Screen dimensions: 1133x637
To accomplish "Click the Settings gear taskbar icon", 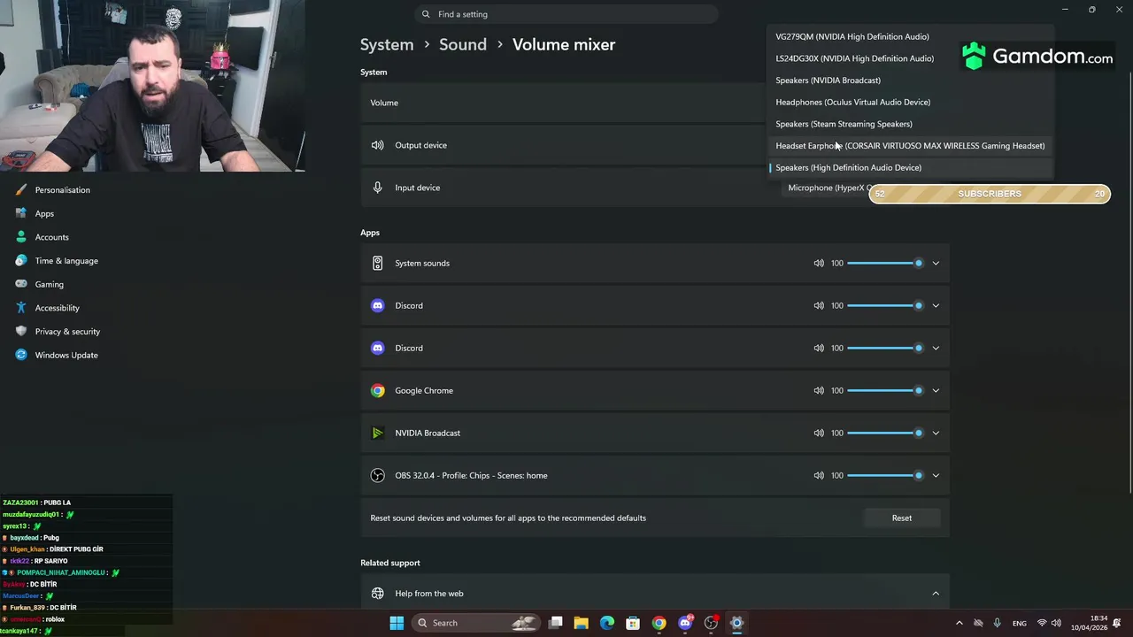I will click(x=736, y=623).
